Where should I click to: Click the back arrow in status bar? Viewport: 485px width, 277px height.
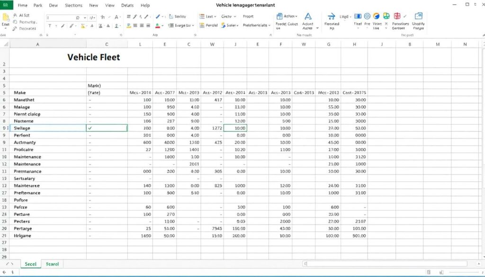(x=5, y=272)
